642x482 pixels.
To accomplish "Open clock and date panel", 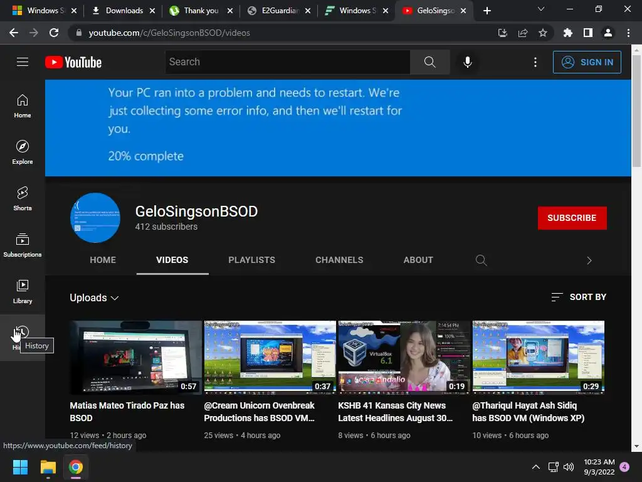I will point(599,467).
